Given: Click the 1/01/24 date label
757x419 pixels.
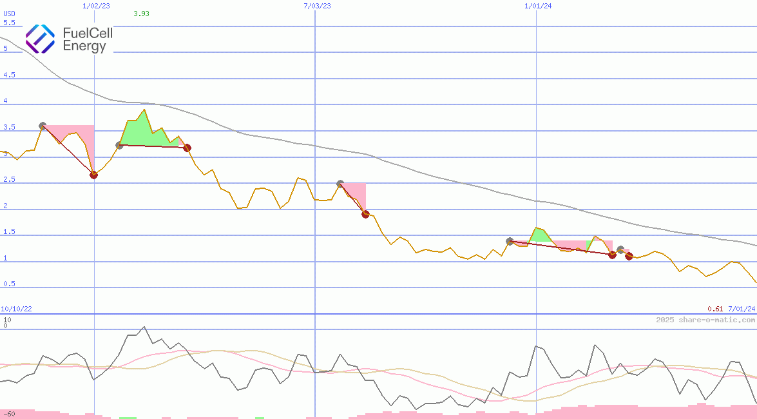Looking at the screenshot, I should pyautogui.click(x=538, y=6).
